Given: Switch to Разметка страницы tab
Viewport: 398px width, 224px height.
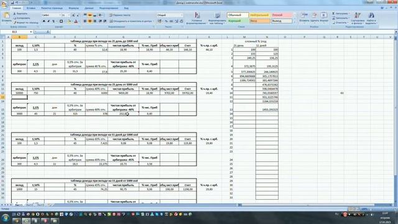Looking at the screenshot, I should [x=52, y=8].
